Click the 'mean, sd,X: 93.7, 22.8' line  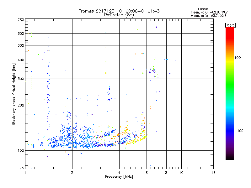209,16
